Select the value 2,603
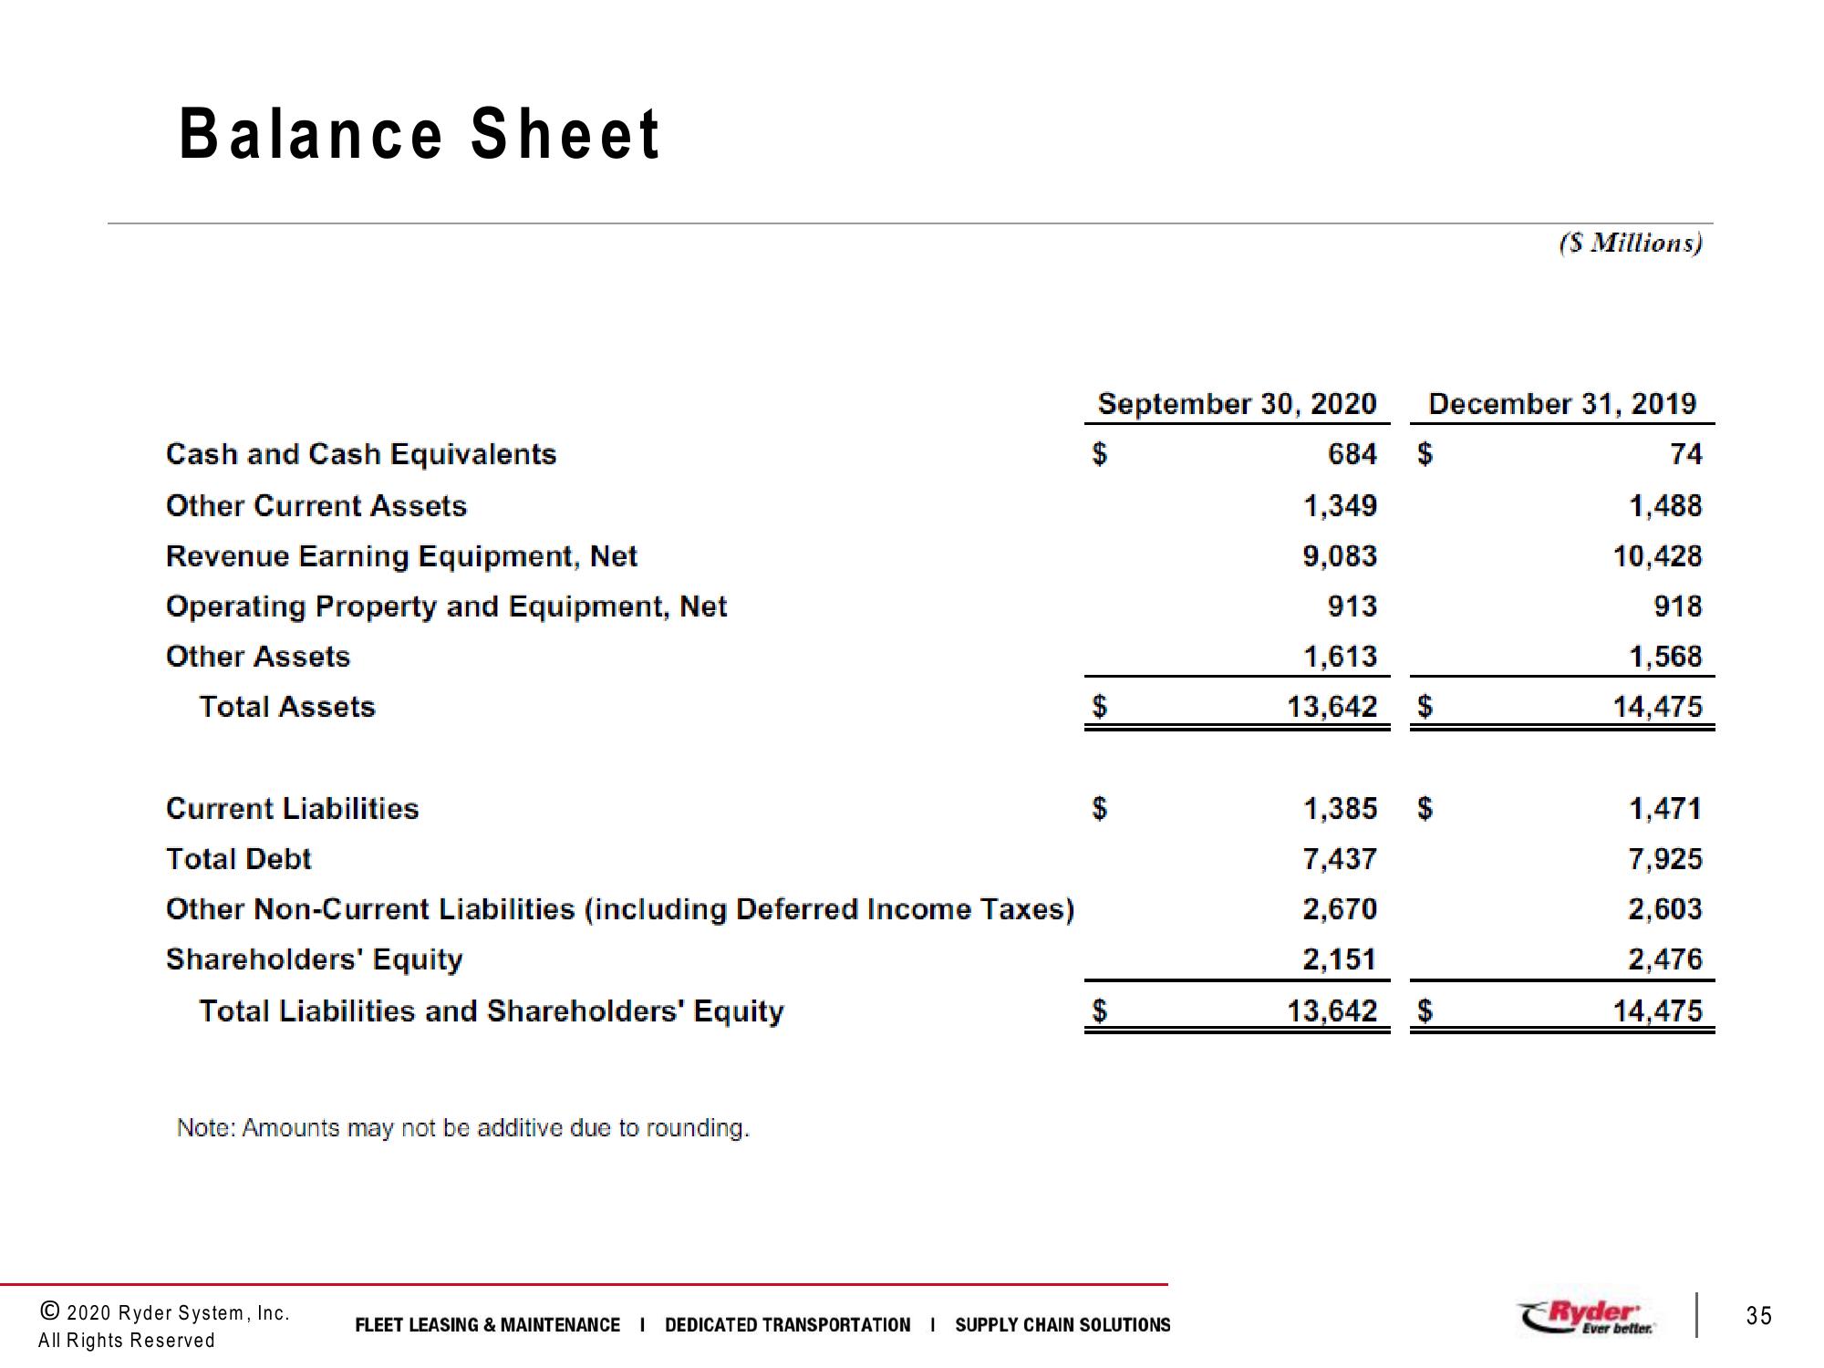The height and width of the screenshot is (1368, 1824). point(1665,908)
